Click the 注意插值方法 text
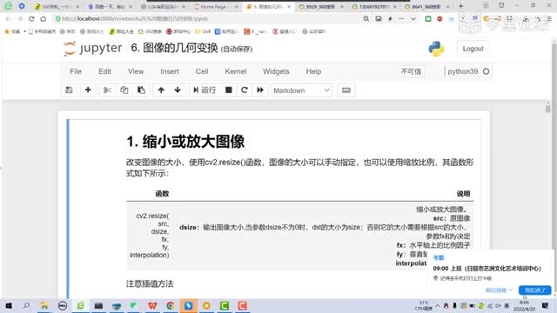The width and height of the screenshot is (557, 313). [x=150, y=283]
